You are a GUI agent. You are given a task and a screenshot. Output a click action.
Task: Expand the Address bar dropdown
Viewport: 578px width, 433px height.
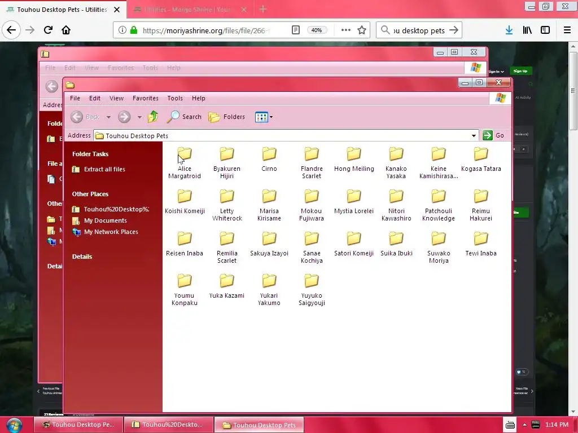474,135
